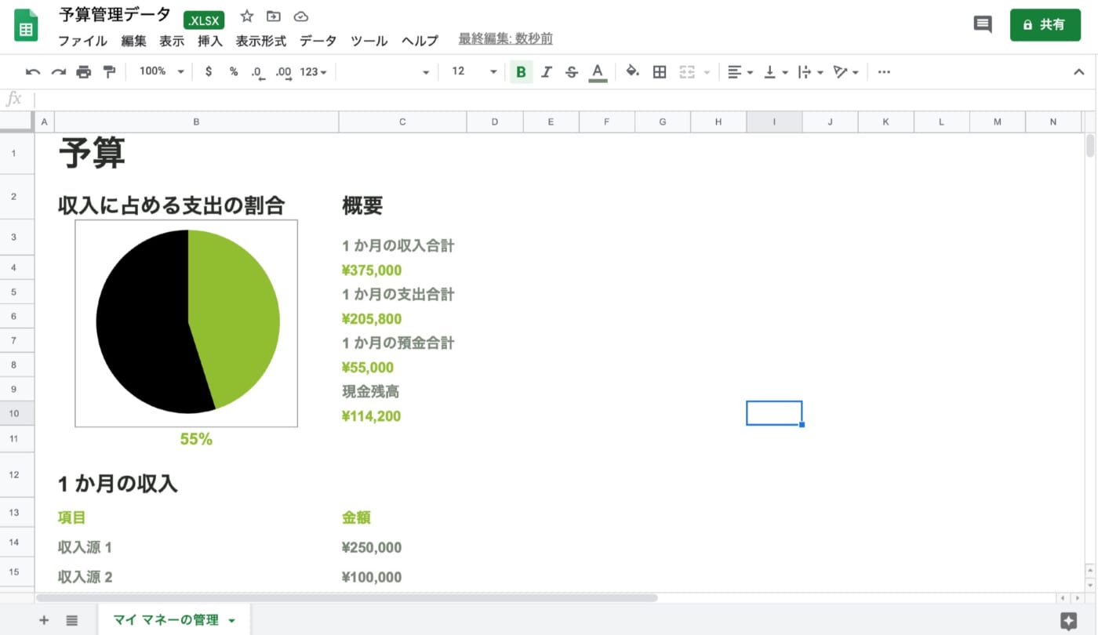Click the ¥100,000 amount cell
The image size is (1098, 635).
point(402,577)
